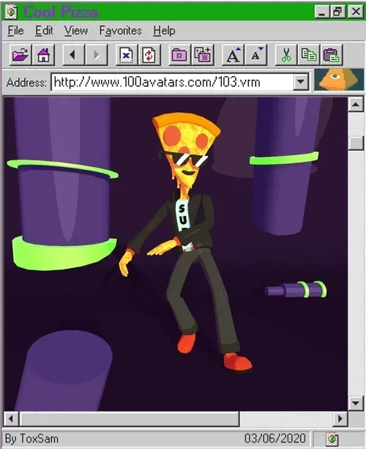Click the status bar page icon
The image size is (366, 449).
click(332, 439)
